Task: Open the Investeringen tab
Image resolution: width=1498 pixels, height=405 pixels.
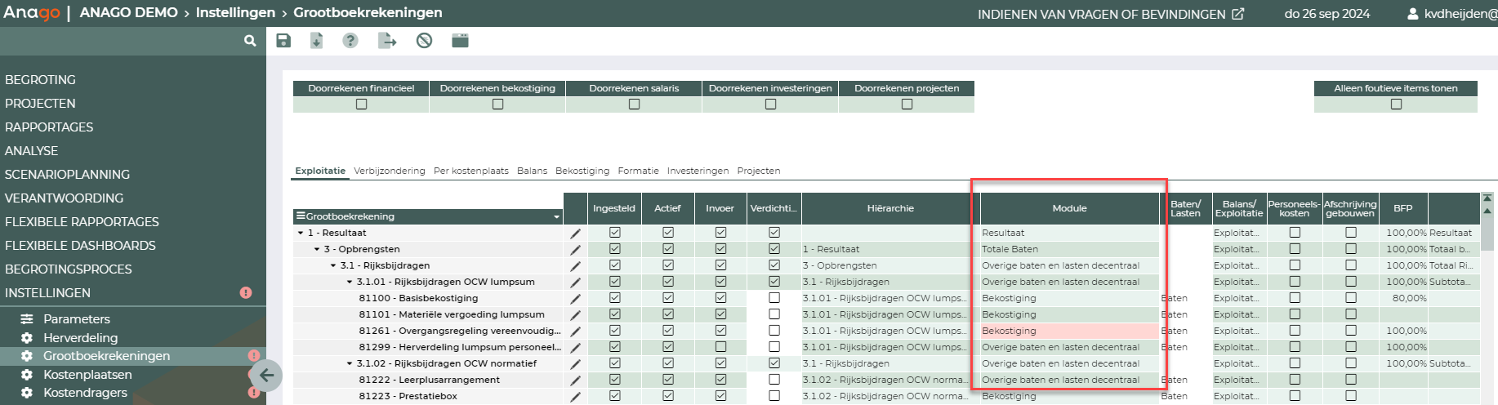Action: coord(698,171)
